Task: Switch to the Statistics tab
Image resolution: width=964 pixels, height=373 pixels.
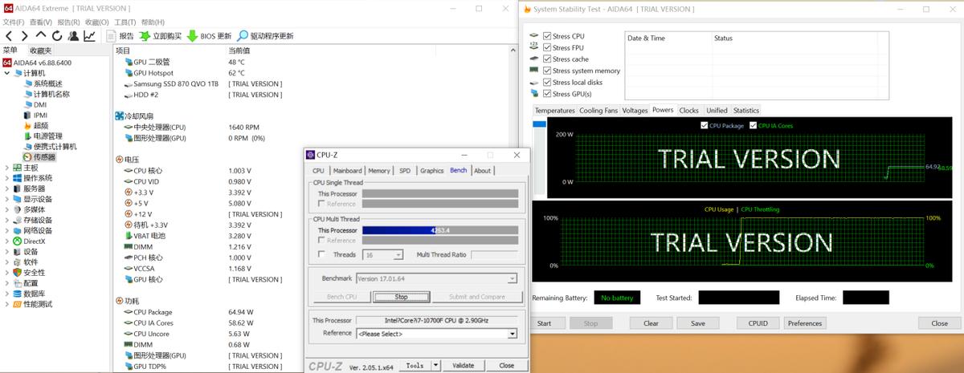Action: (x=745, y=110)
